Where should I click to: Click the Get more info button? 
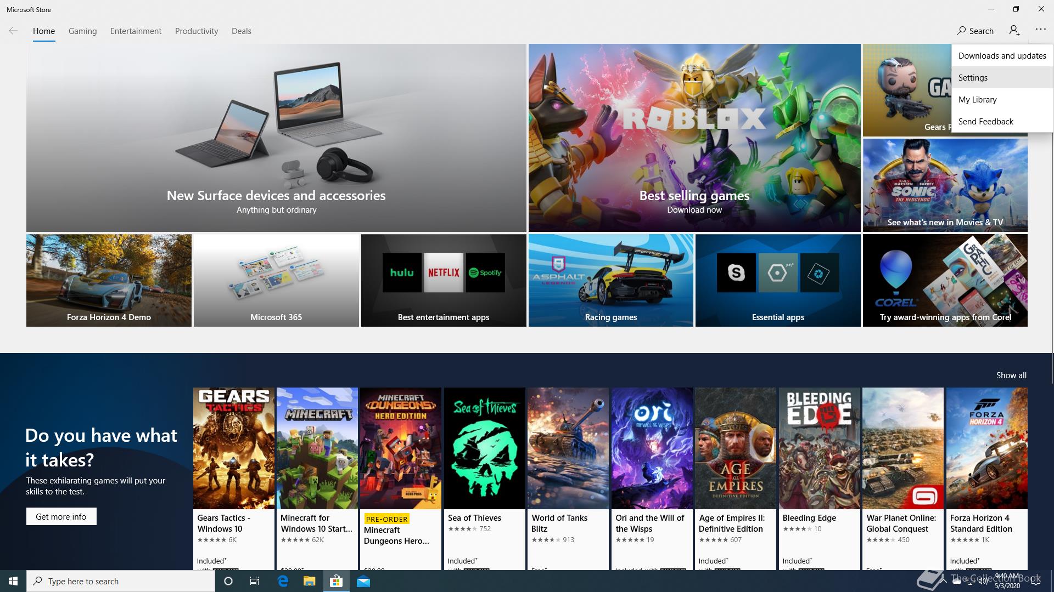tap(61, 516)
